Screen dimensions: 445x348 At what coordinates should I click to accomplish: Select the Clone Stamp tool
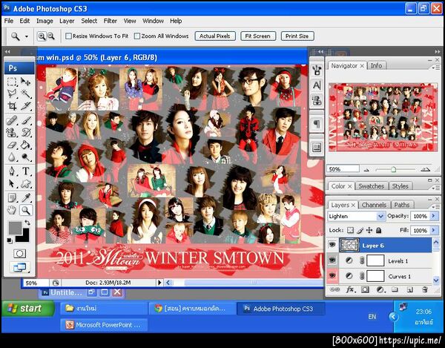[12, 133]
